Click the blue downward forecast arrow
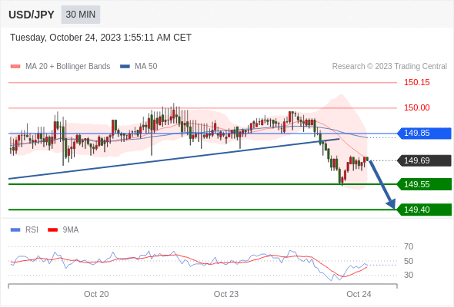 382,184
